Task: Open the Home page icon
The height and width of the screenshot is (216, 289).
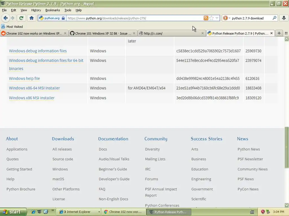Action: 32,18
